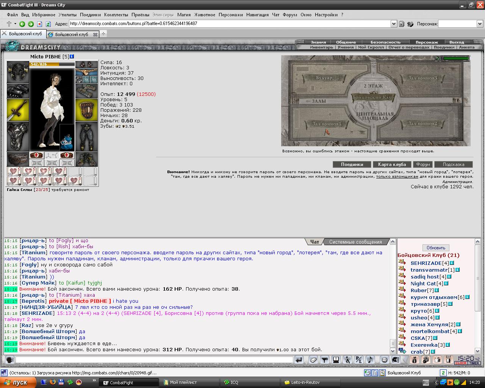Go to Зал воинов3 on map
The width and height of the screenshot is (485, 388).
[x=422, y=78]
